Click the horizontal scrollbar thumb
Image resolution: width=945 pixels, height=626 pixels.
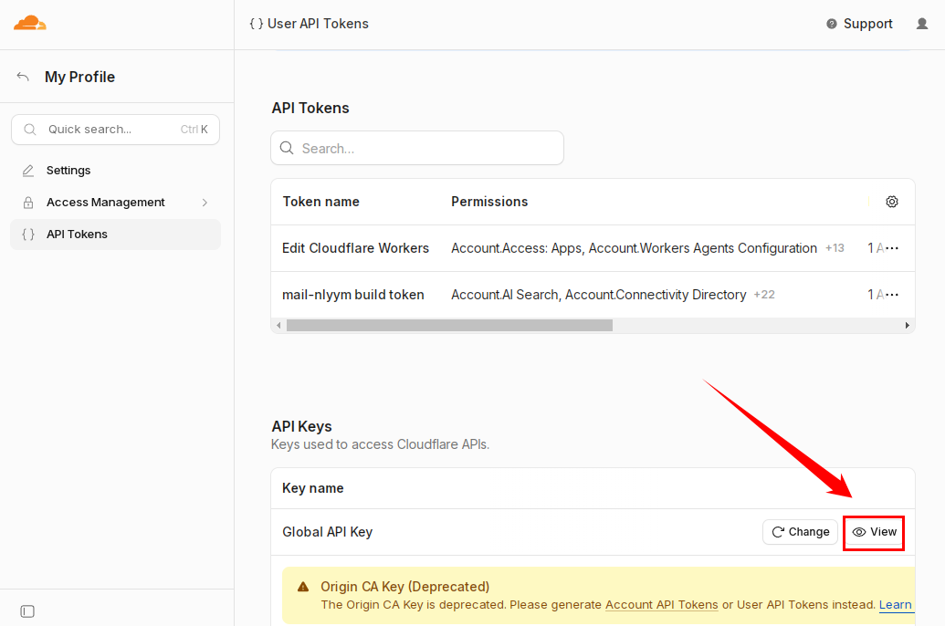[x=449, y=326]
